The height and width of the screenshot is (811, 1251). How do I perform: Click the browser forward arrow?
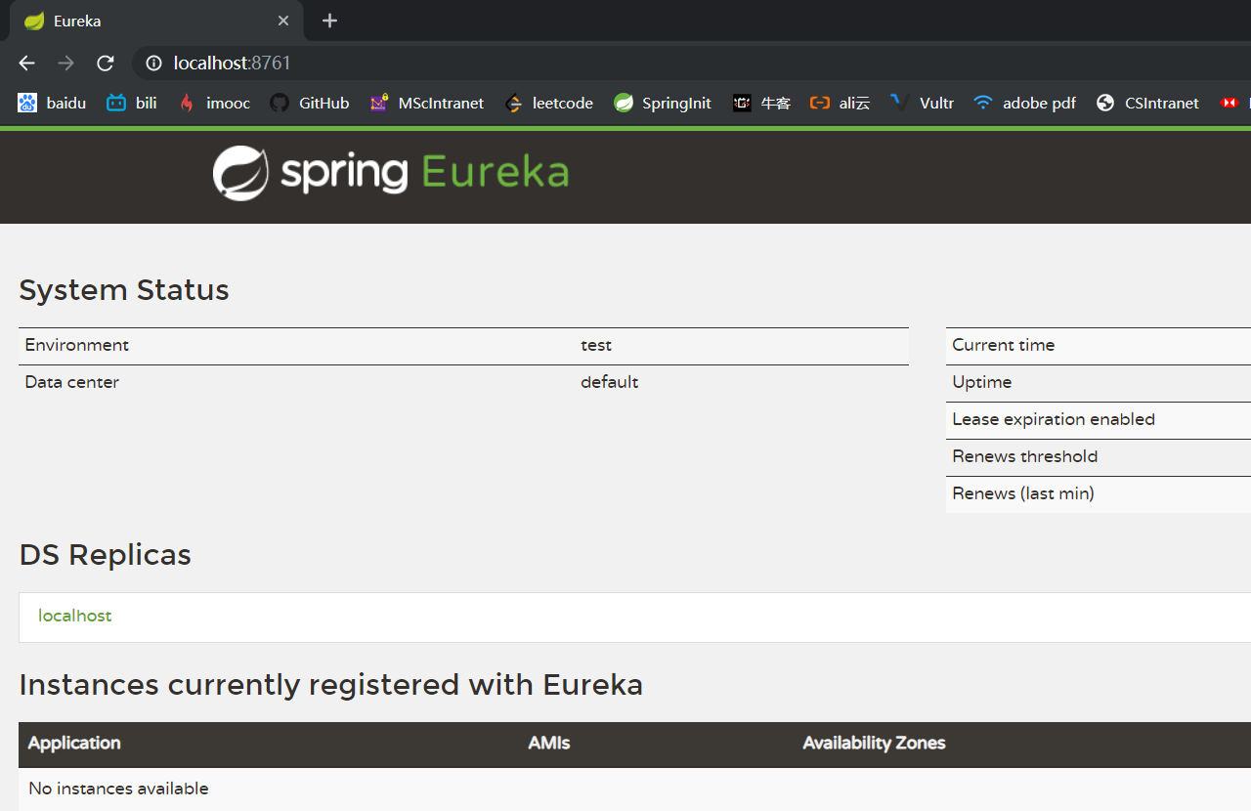tap(65, 64)
